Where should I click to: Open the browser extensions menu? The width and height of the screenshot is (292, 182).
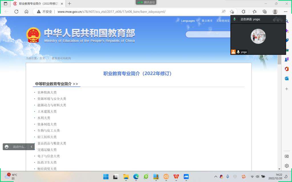point(243,12)
